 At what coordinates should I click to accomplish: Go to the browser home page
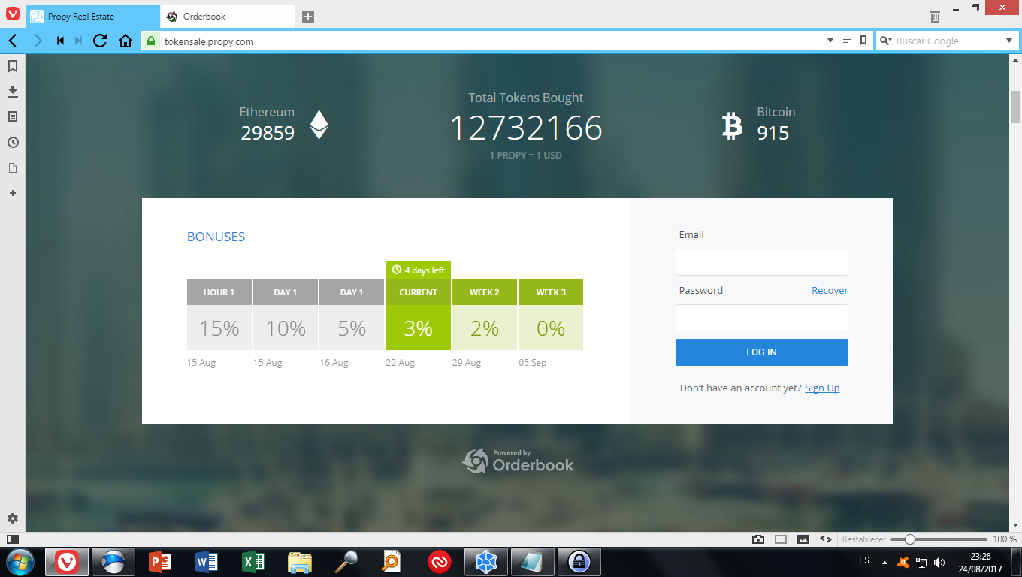point(125,41)
